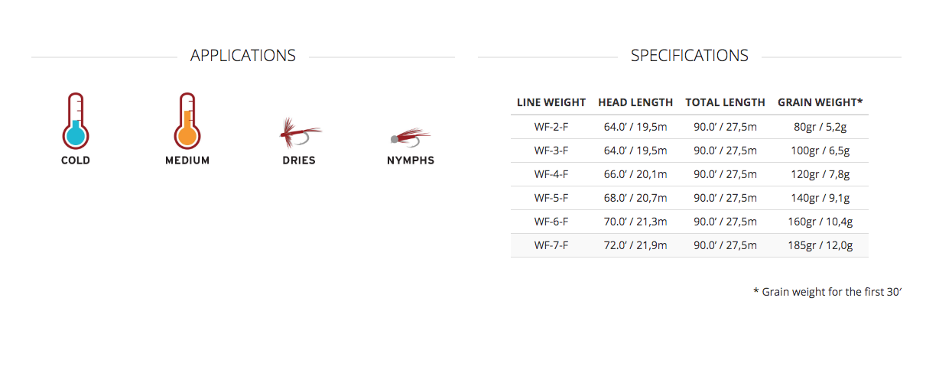952x379 pixels.
Task: Click the NYMPHS label text
Action: pos(411,160)
